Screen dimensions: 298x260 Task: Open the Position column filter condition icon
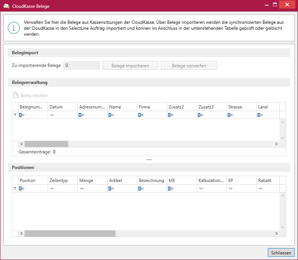(22, 188)
